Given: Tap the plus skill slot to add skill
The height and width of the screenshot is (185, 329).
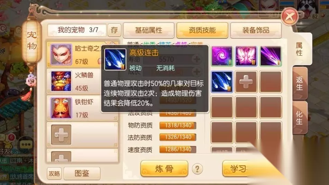Looking at the screenshot, I should click(246, 82).
